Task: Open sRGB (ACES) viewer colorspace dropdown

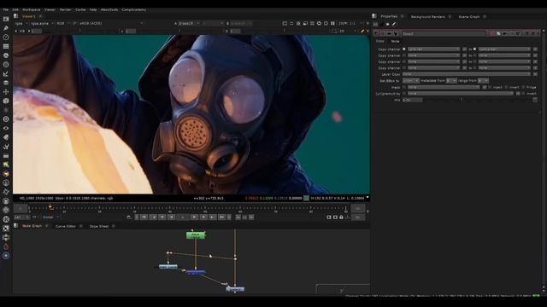Action: coord(111,23)
